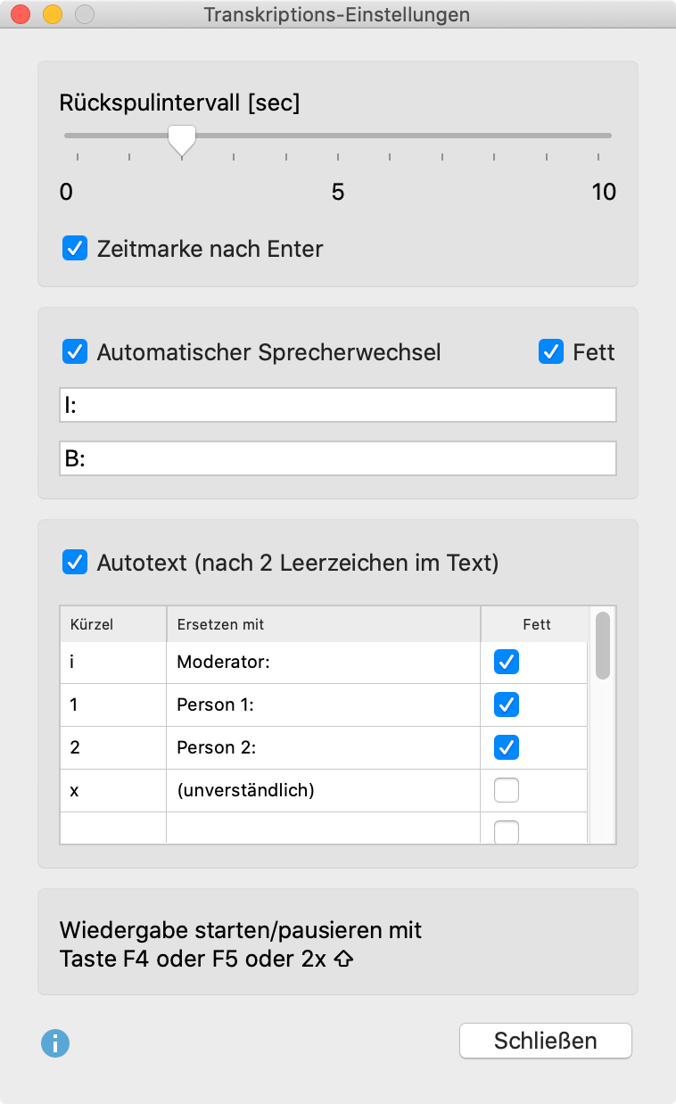Uncheck Fett for the Person 1 row
The height and width of the screenshot is (1104, 676).
[x=507, y=704]
